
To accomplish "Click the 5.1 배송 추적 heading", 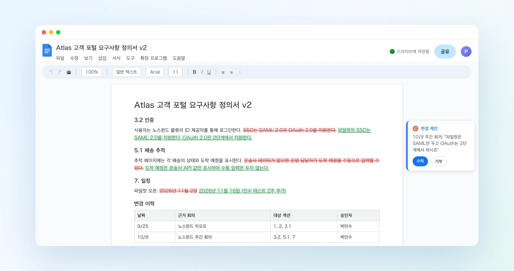I will 150,150.
